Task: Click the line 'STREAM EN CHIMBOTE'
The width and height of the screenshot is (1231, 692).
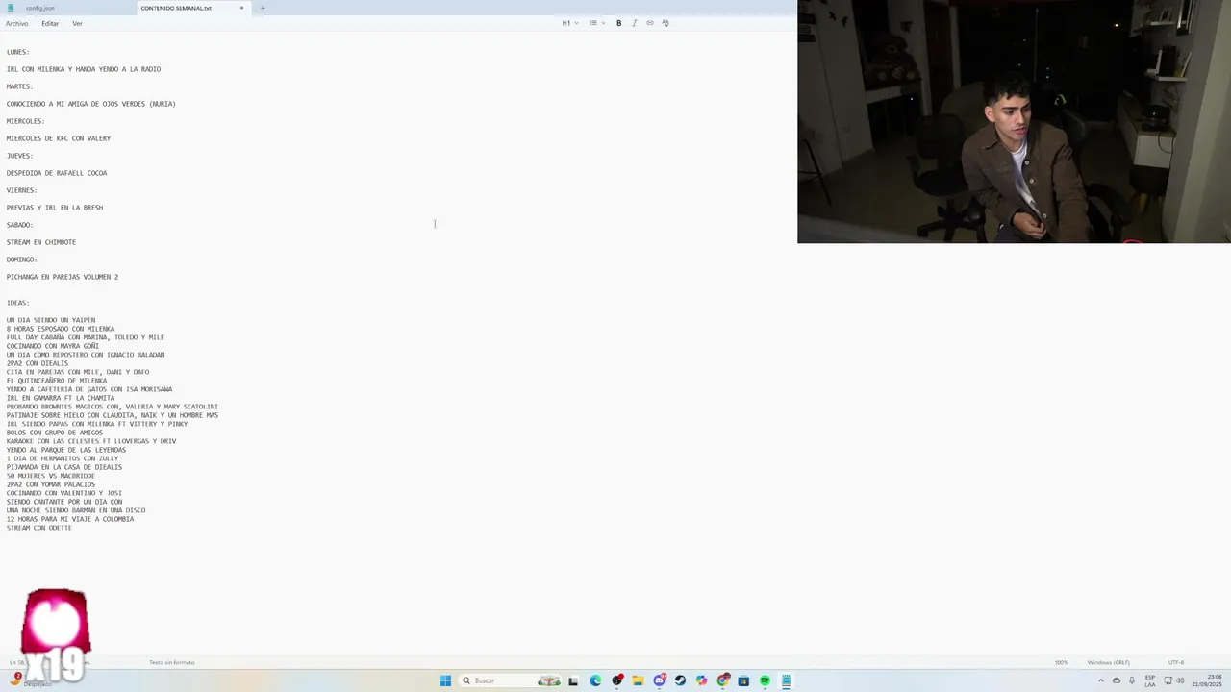Action: pos(41,242)
